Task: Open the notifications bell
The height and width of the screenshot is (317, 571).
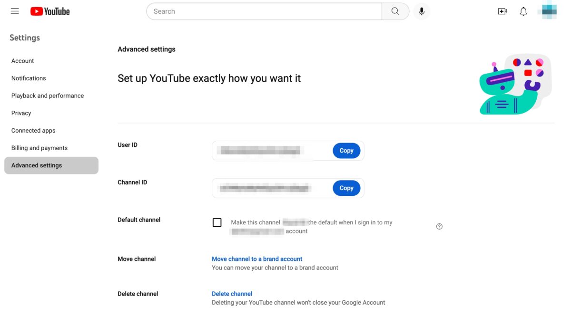Action: coord(523,11)
